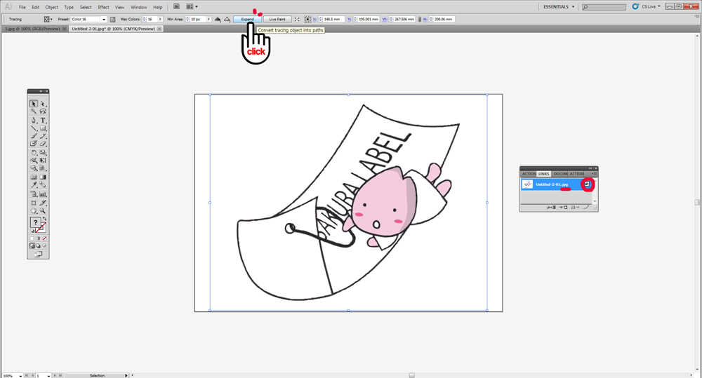This screenshot has height=378, width=702.
Task: Click the Relink button in Links panel
Action: point(552,207)
